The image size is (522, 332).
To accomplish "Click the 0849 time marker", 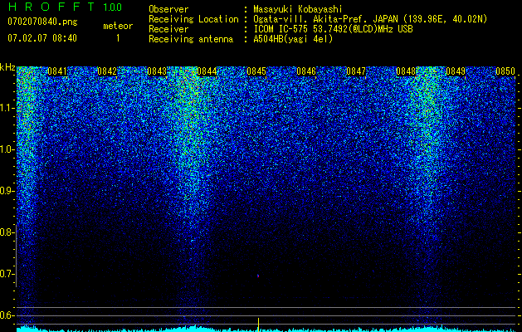I will coord(456,71).
